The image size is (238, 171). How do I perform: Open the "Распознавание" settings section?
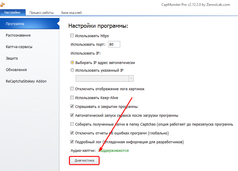[18, 35]
